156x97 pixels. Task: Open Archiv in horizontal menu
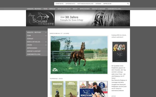(x=75, y=9)
